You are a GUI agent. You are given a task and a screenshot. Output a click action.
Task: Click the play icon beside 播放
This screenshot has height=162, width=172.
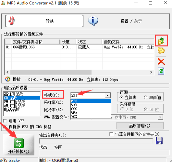(7, 79)
